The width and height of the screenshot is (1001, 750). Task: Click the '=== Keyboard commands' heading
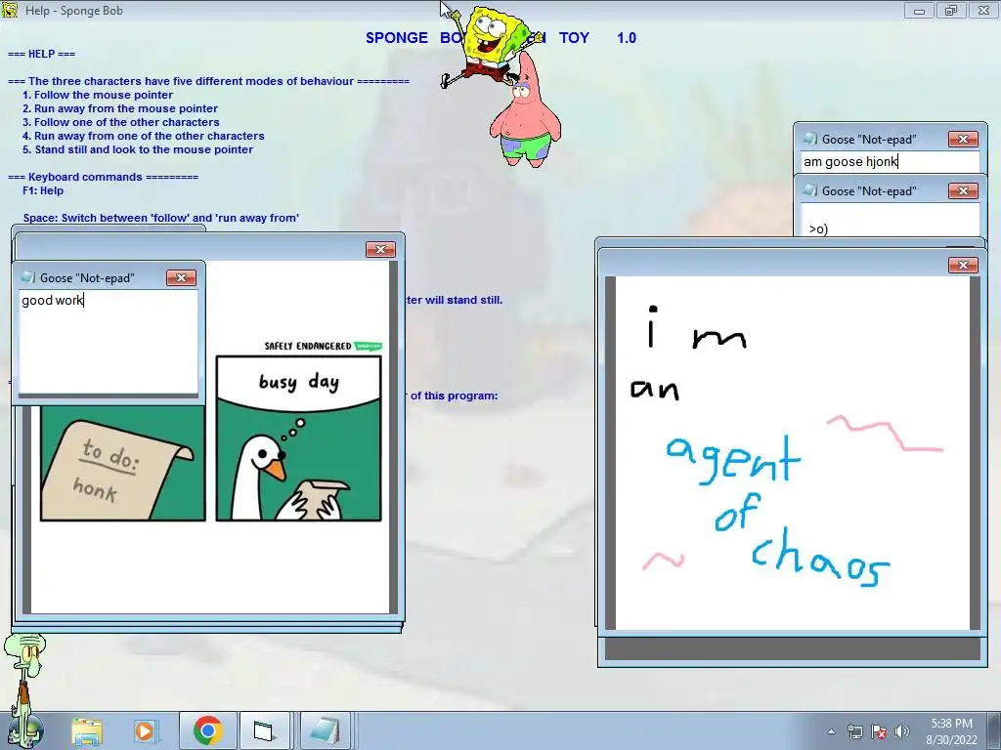click(103, 177)
